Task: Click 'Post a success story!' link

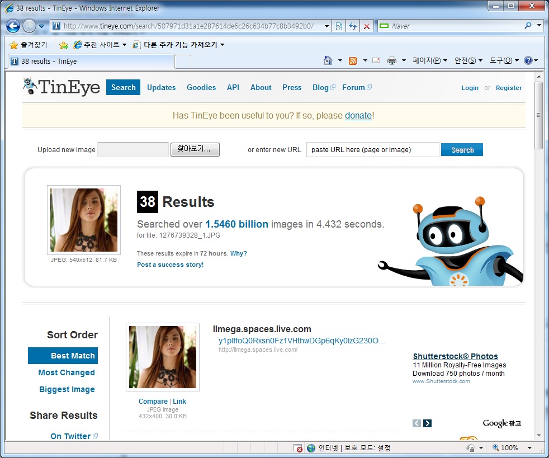Action: tap(170, 265)
